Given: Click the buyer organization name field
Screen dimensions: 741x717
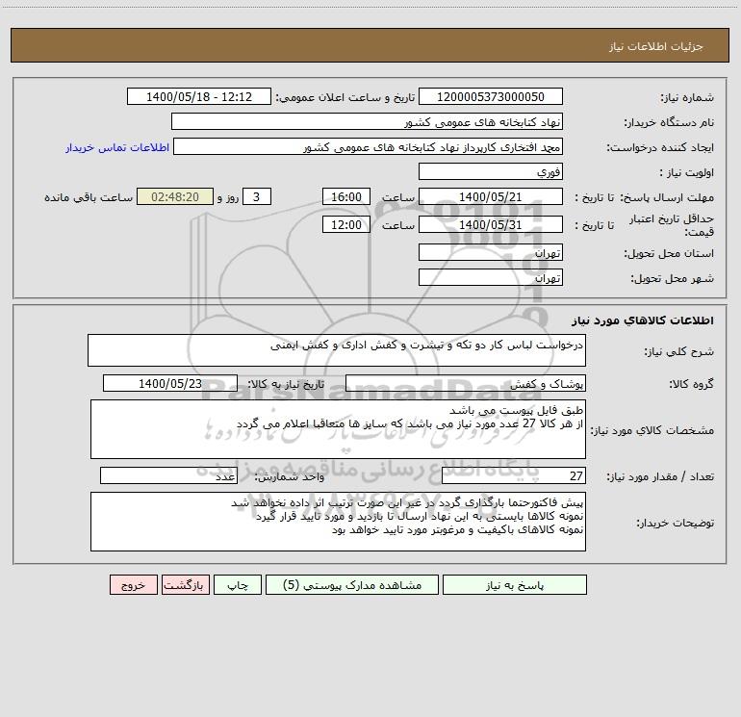Looking at the screenshot, I should click(367, 122).
